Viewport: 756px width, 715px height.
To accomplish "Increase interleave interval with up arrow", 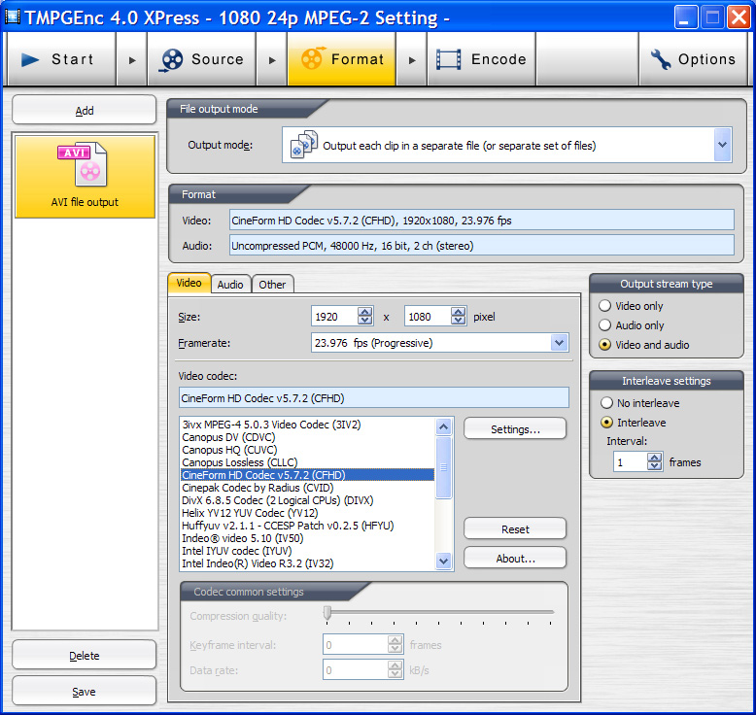I will 654,457.
